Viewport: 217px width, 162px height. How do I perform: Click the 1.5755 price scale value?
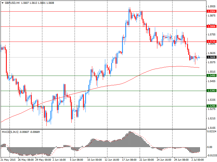[x=212, y=35]
